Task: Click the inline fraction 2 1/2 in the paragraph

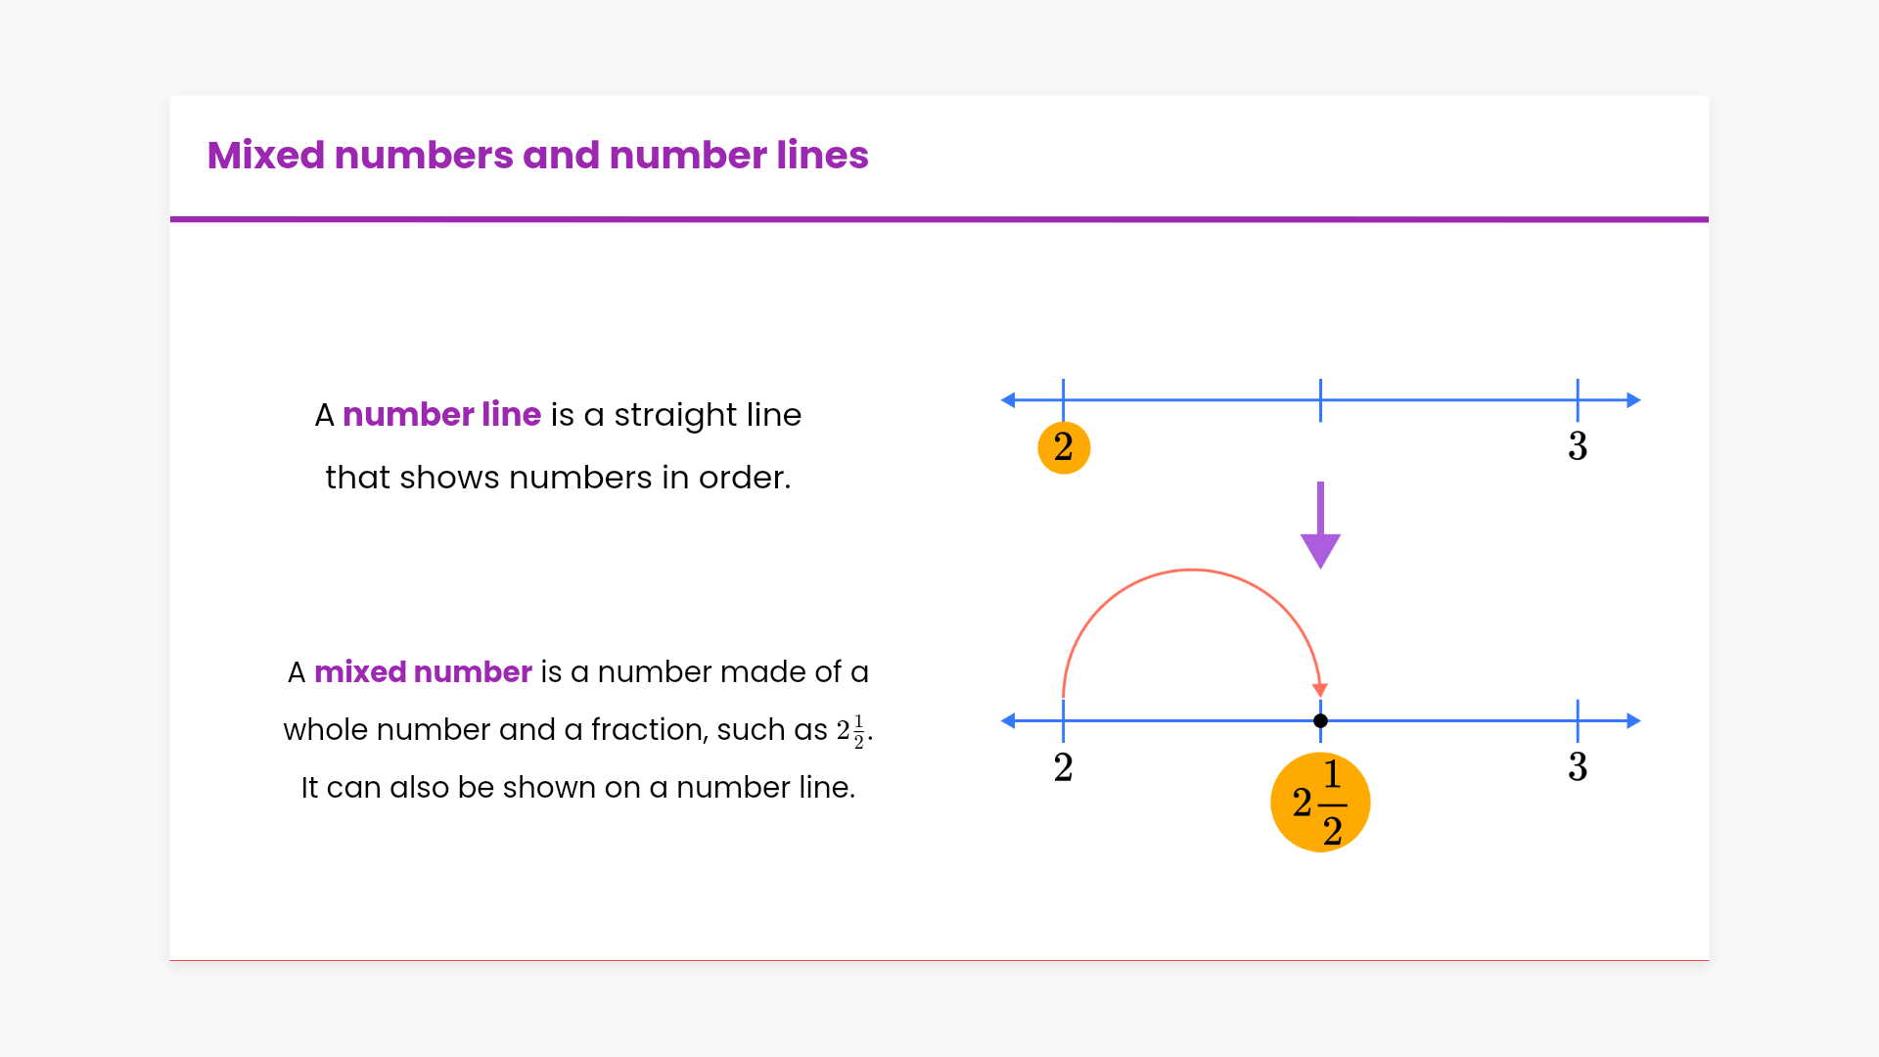Action: pos(850,730)
